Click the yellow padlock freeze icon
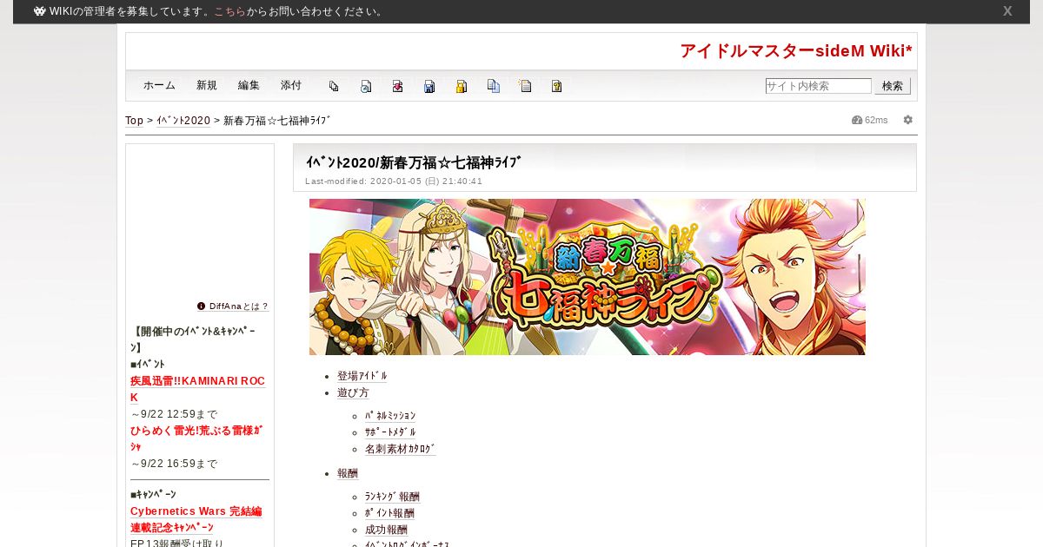The height and width of the screenshot is (547, 1043). (462, 86)
